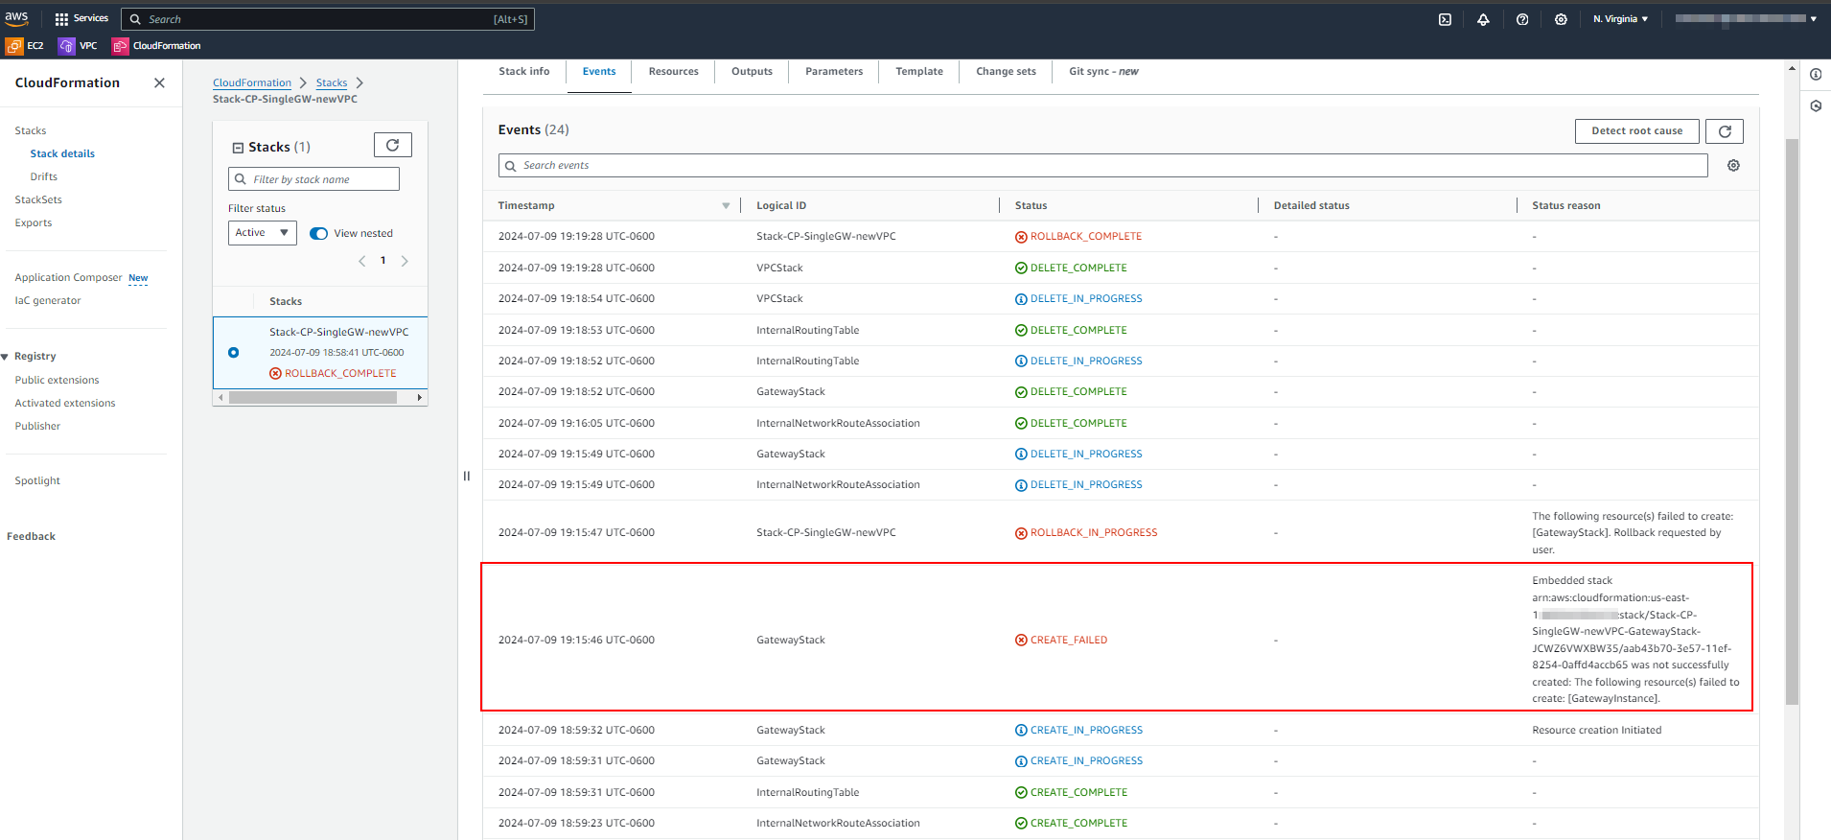Open the Parameters tab
Screen dimensions: 1831x840
pos(834,72)
